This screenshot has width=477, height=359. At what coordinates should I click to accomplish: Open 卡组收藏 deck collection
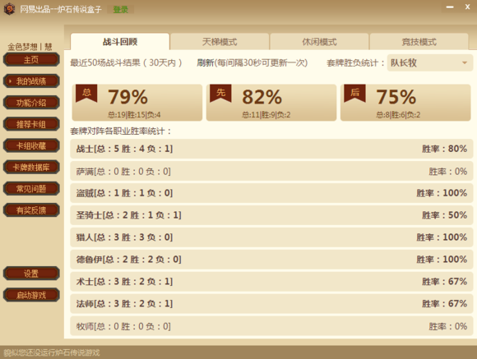(31, 145)
